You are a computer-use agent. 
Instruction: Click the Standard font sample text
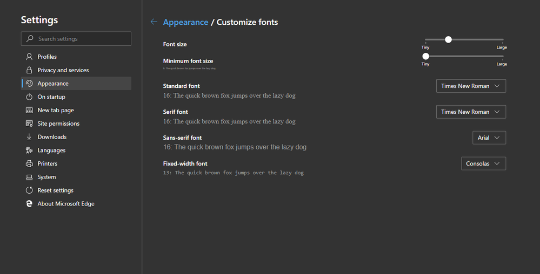coord(229,95)
